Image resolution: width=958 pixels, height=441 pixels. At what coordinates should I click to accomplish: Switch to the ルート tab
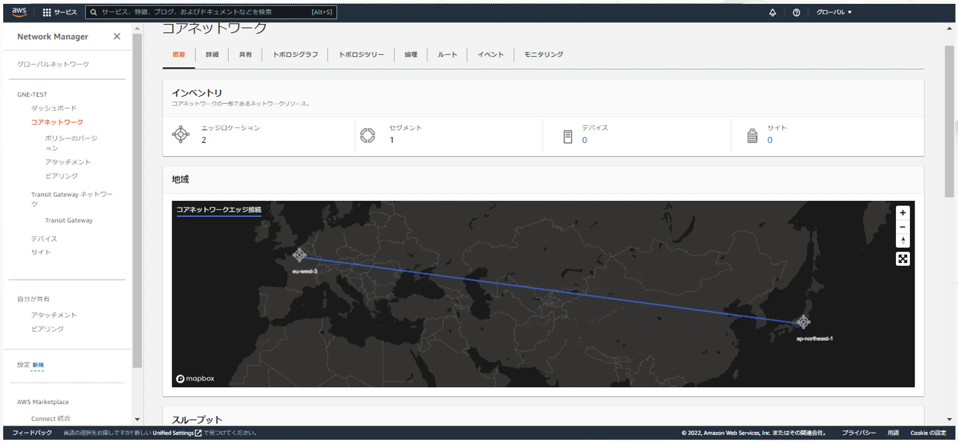pyautogui.click(x=447, y=54)
